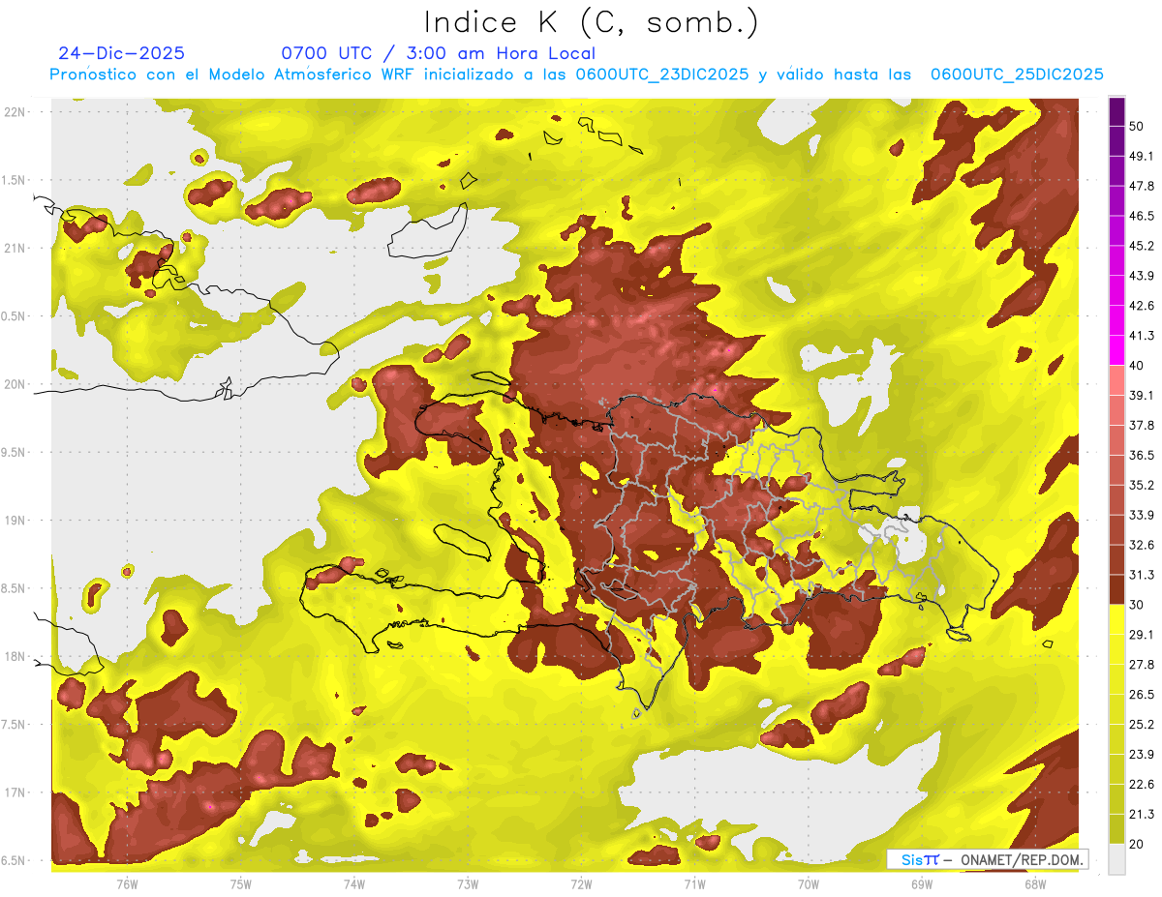The width and height of the screenshot is (1162, 897).
Task: Click the 72W longitude axis label
Action: (x=581, y=884)
